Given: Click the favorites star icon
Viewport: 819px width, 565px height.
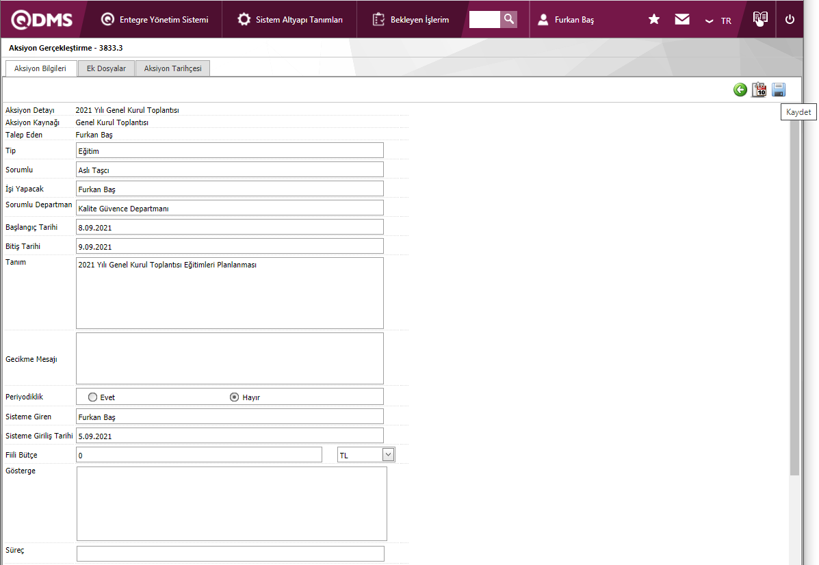Looking at the screenshot, I should pyautogui.click(x=654, y=20).
